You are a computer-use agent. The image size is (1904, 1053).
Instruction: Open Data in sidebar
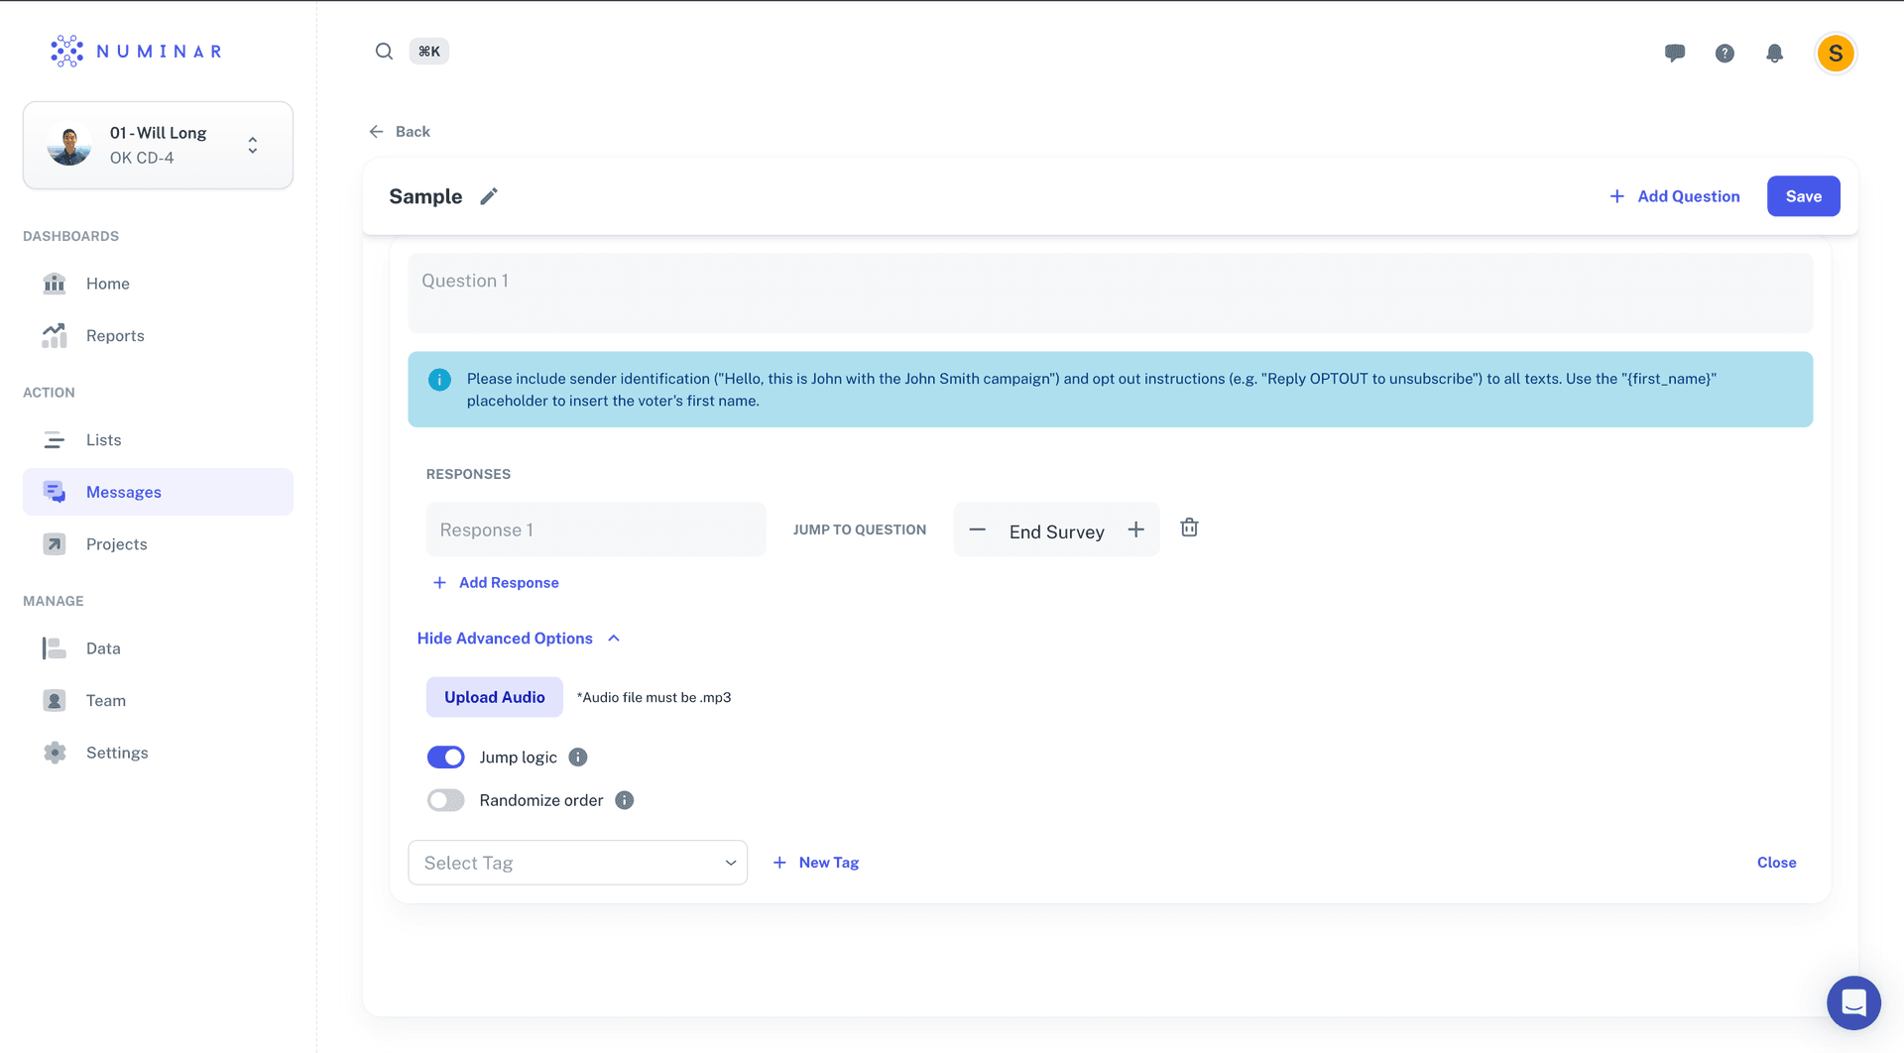click(x=158, y=648)
